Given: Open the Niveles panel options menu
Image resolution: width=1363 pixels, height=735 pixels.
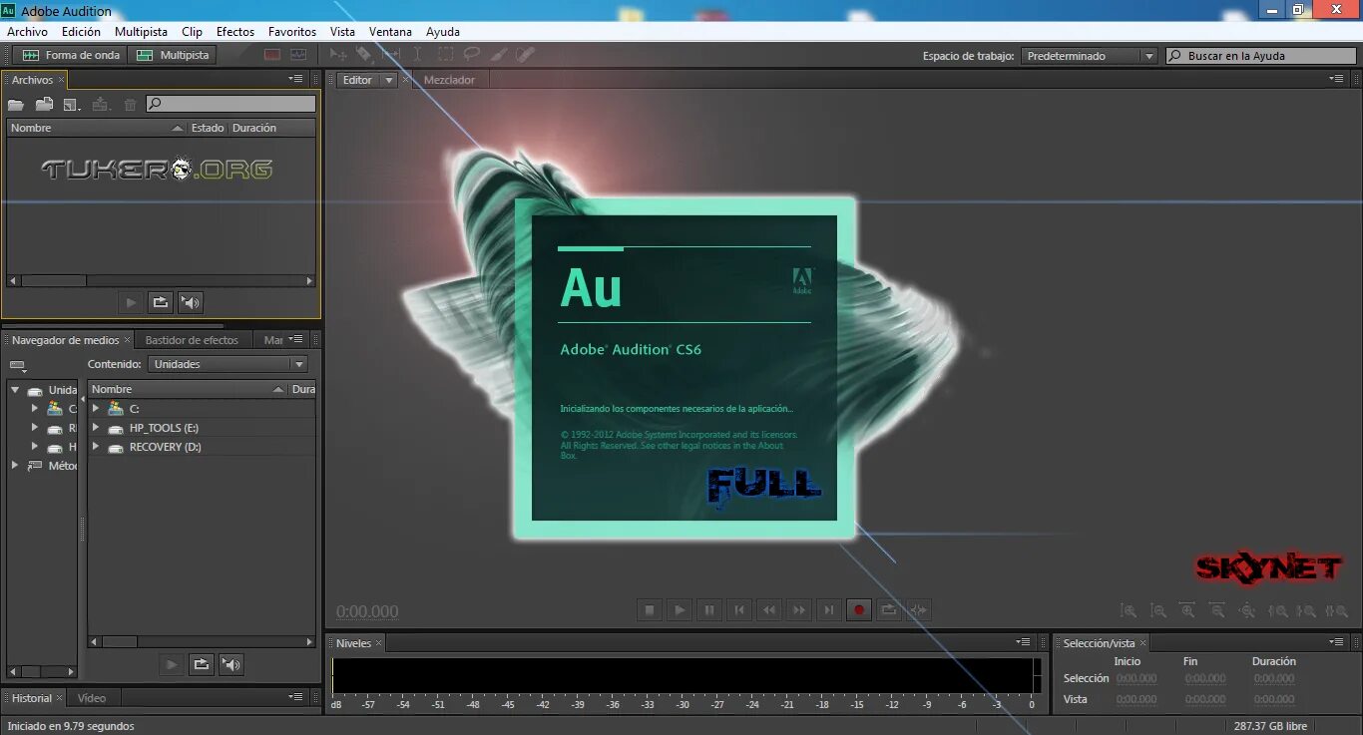Looking at the screenshot, I should point(1024,642).
